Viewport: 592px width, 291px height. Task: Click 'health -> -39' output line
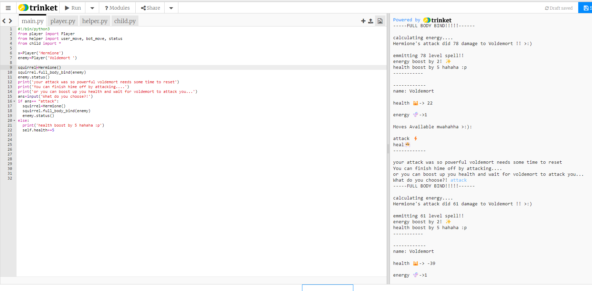414,263
